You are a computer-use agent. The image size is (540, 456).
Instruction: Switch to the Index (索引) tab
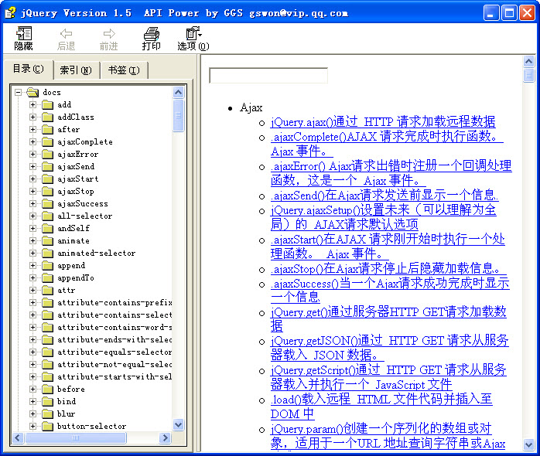76,70
